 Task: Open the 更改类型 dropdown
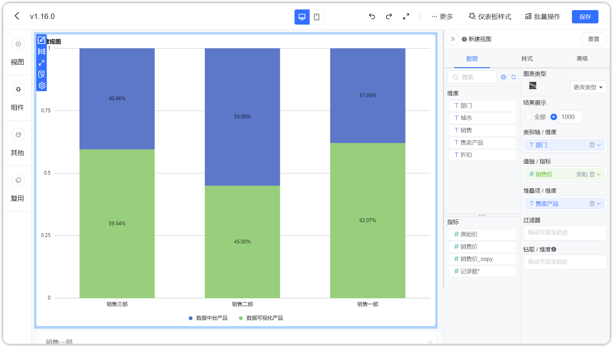tap(588, 87)
